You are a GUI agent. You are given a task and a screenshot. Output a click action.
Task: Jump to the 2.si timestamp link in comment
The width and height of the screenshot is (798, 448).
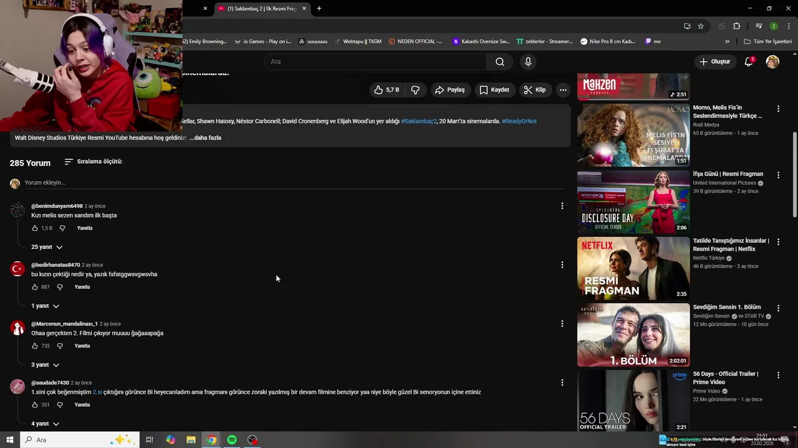[x=97, y=392]
